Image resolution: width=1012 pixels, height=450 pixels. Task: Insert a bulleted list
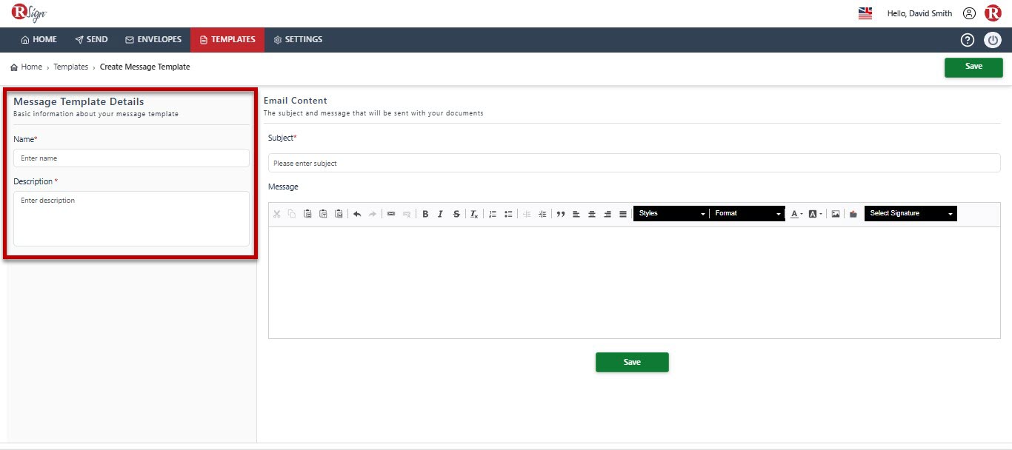[x=508, y=214]
